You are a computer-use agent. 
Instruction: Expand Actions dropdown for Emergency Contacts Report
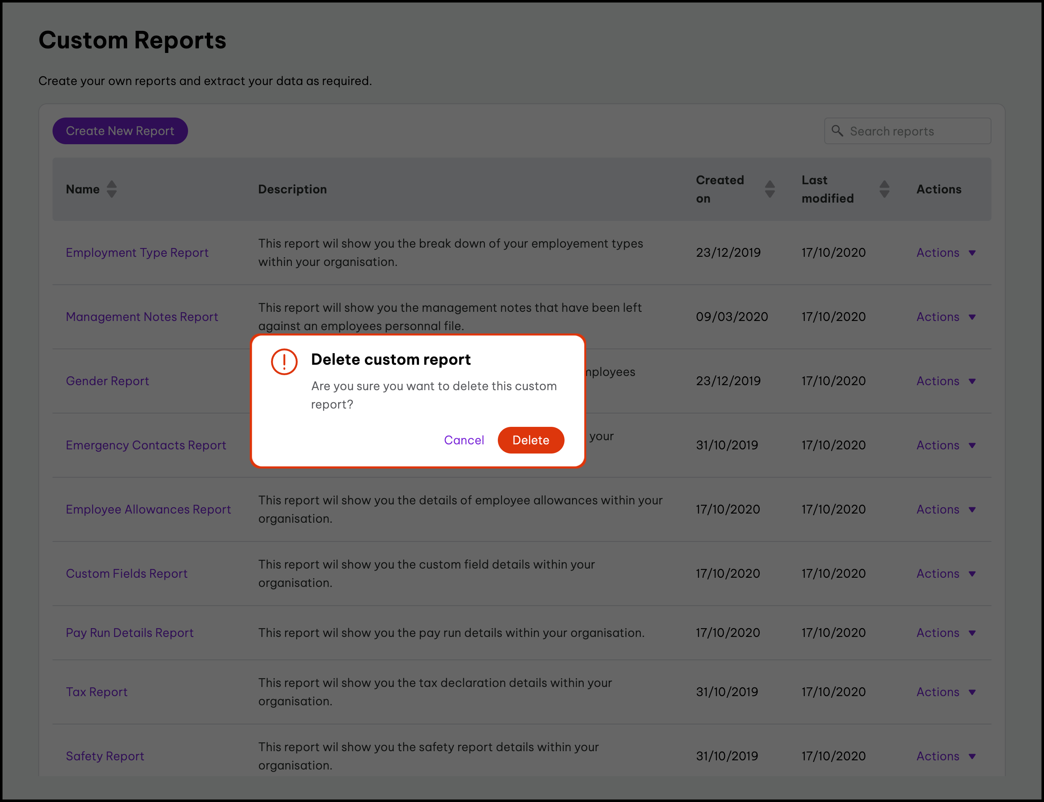click(x=946, y=445)
